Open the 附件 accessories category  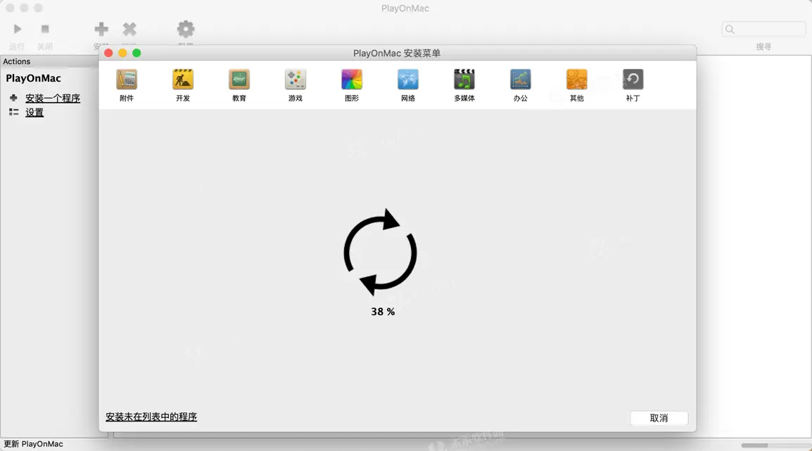pos(127,85)
